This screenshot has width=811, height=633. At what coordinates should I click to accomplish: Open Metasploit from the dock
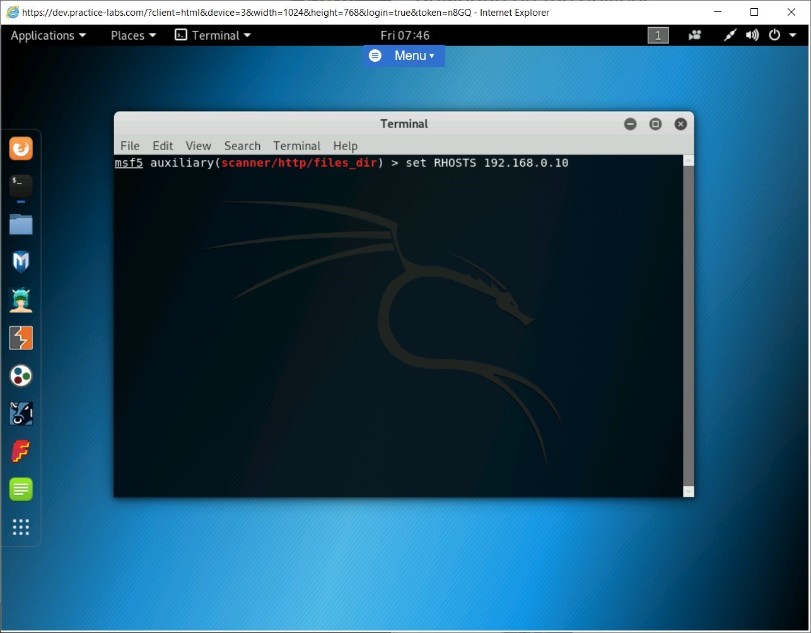tap(21, 262)
